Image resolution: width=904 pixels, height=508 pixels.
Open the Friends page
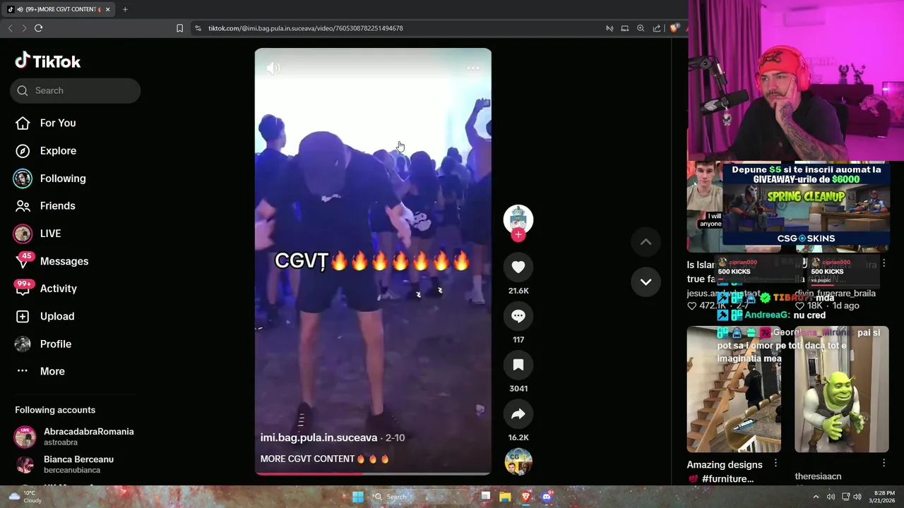[45, 206]
